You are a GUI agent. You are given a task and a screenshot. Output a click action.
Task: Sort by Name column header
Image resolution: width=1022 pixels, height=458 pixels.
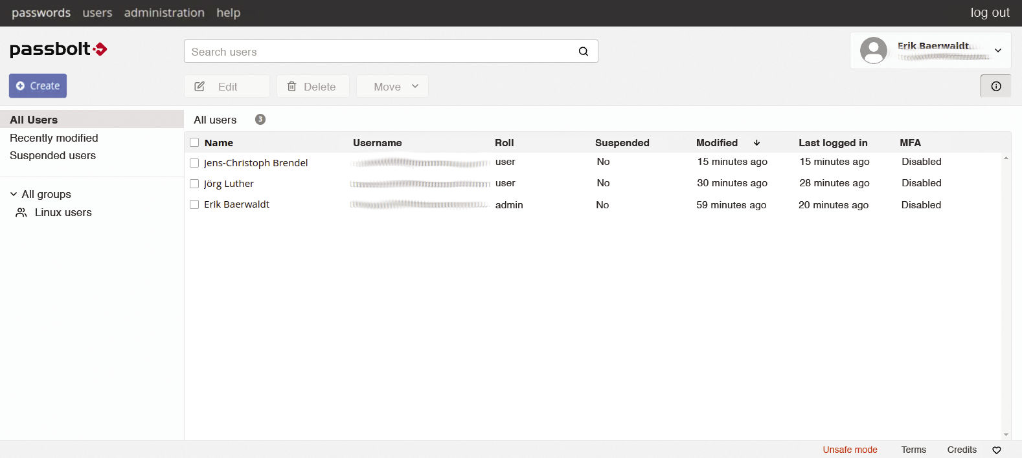pyautogui.click(x=219, y=143)
